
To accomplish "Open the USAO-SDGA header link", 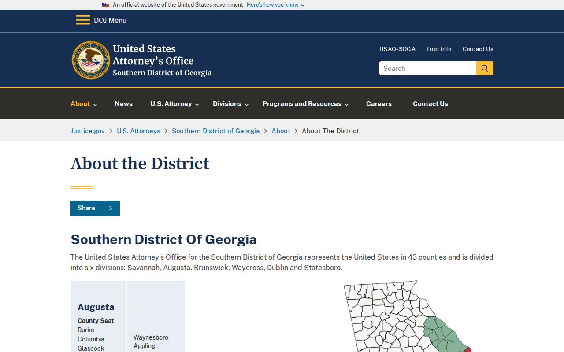I will pos(397,49).
